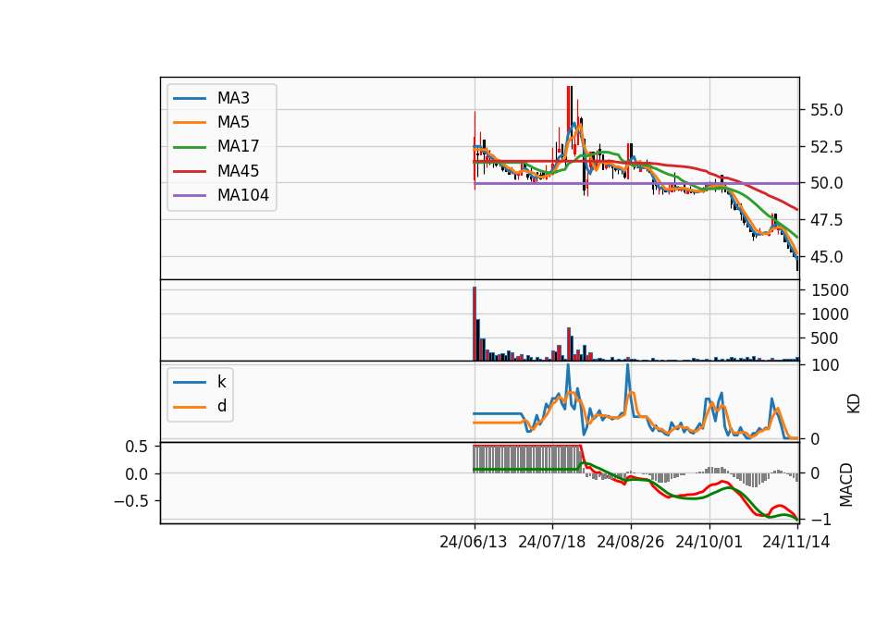
Task: Click the 55.0 price axis label
Action: pos(826,110)
